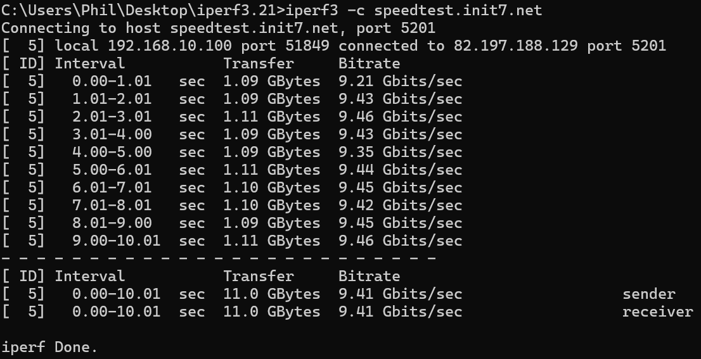The image size is (701, 359).
Task: Click the 9.35 Gbits/sec bitrate value
Action: tap(400, 152)
